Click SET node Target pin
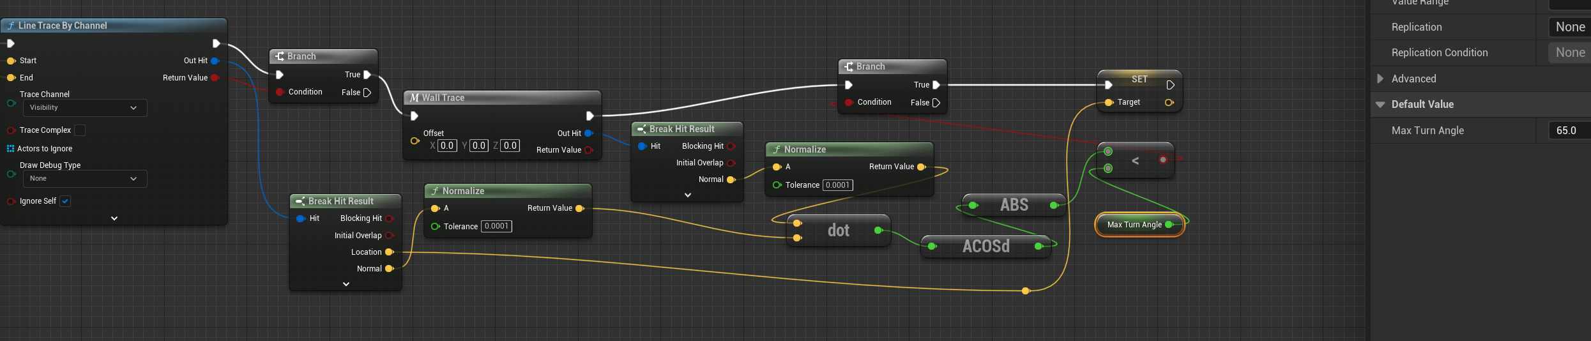The height and width of the screenshot is (341, 1591). [1109, 102]
